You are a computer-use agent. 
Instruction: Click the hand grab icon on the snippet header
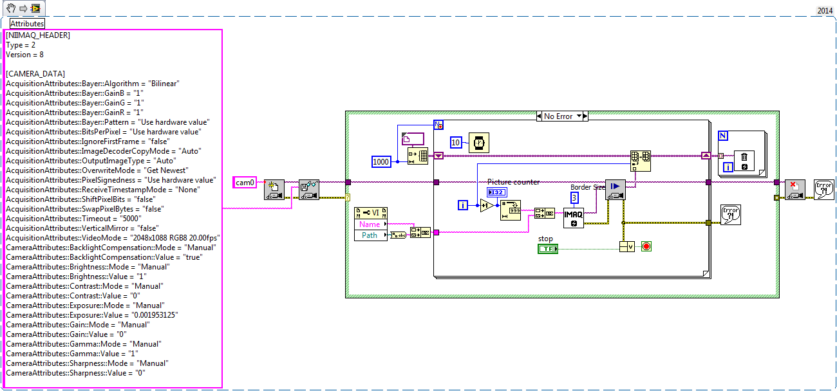[11, 8]
